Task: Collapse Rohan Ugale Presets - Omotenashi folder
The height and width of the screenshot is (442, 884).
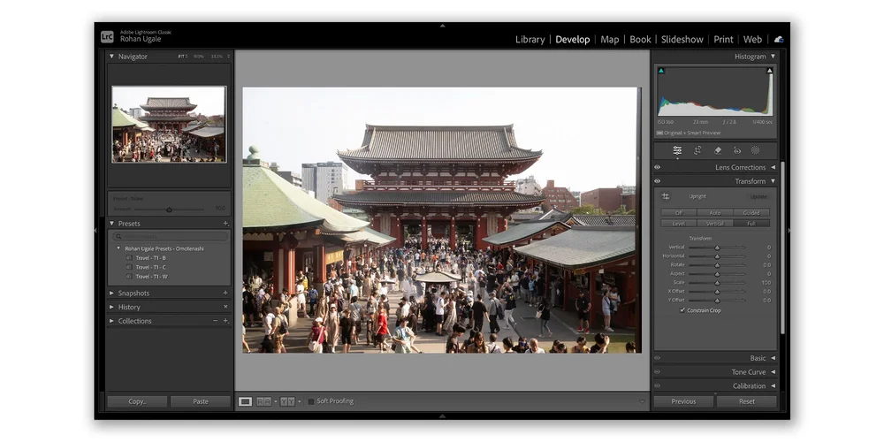Action: coord(118,248)
